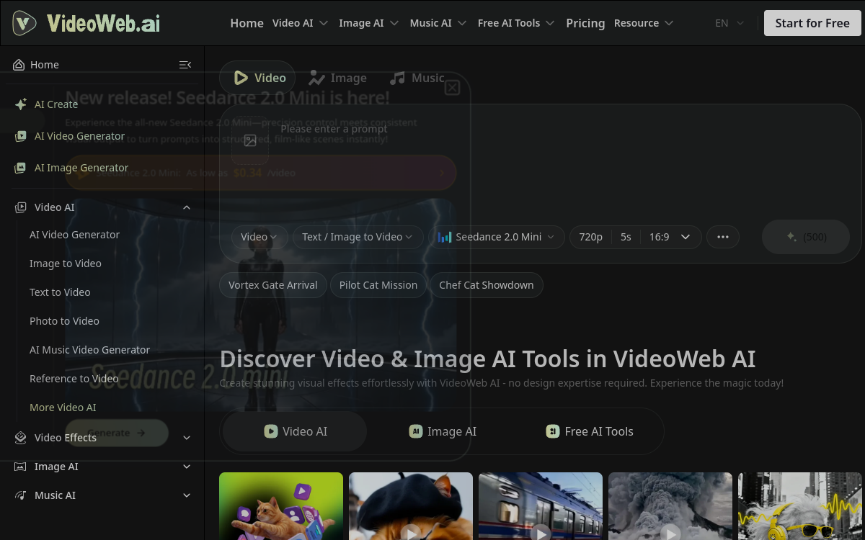865x540 pixels.
Task: Open the Text / Image to Video mode dropdown
Action: [x=358, y=237]
